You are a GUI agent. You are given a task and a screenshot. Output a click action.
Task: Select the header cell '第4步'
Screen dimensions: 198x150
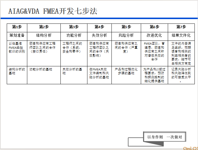pyautogui.click(x=99, y=28)
